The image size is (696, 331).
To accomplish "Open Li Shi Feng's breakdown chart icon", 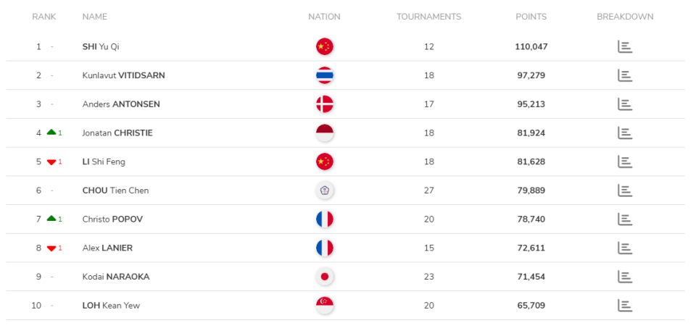I will click(x=624, y=162).
